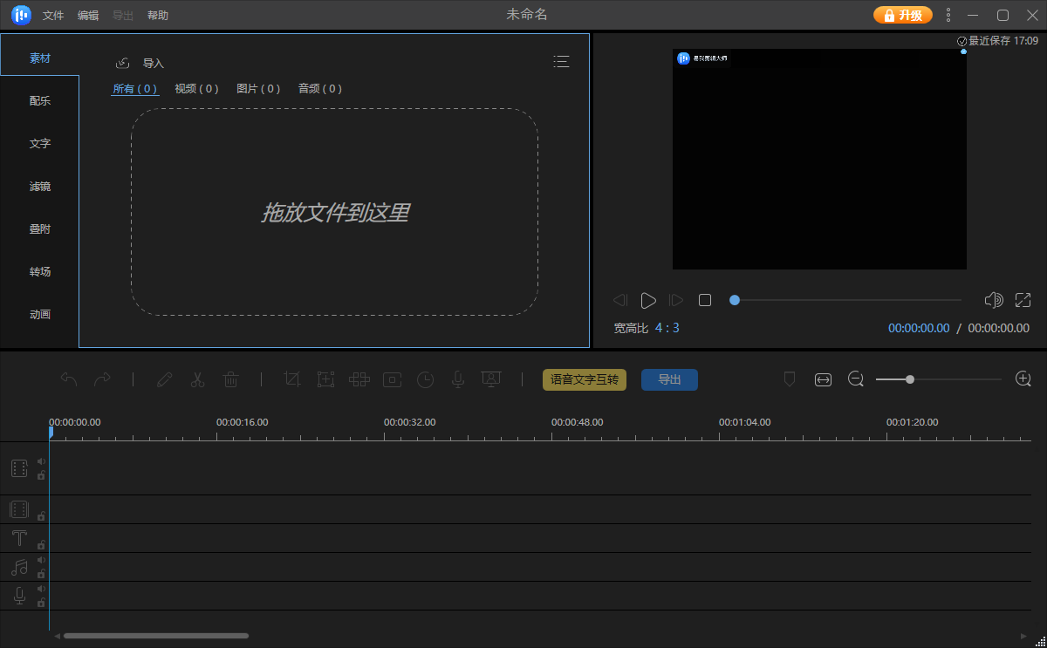Toggle the preview volume speaker icon

(x=994, y=300)
